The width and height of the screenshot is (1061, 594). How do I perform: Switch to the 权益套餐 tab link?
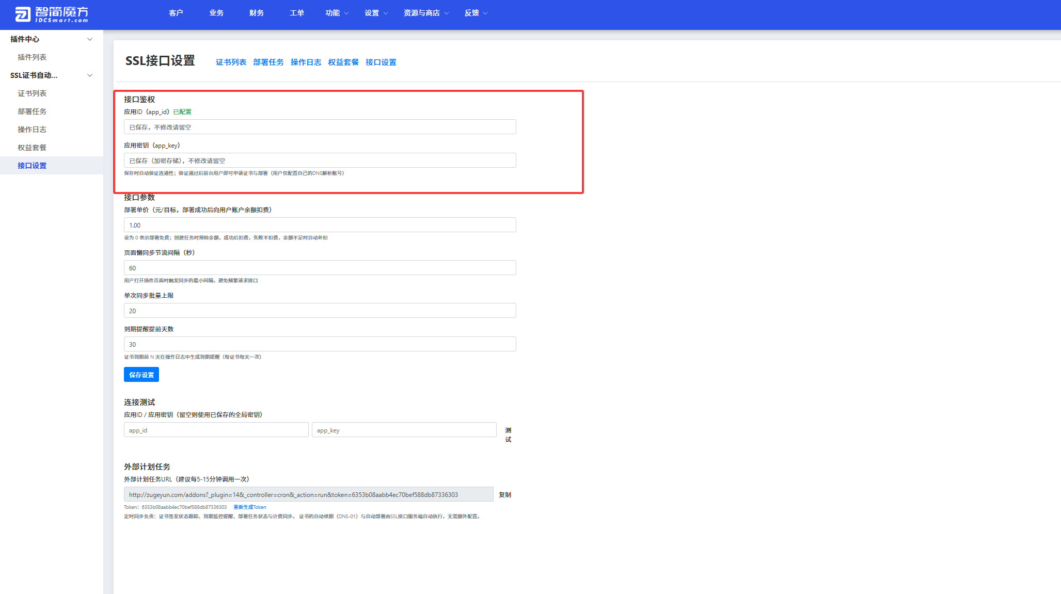click(x=343, y=62)
